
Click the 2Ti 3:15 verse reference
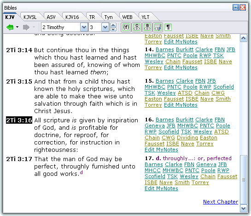coord(19,82)
